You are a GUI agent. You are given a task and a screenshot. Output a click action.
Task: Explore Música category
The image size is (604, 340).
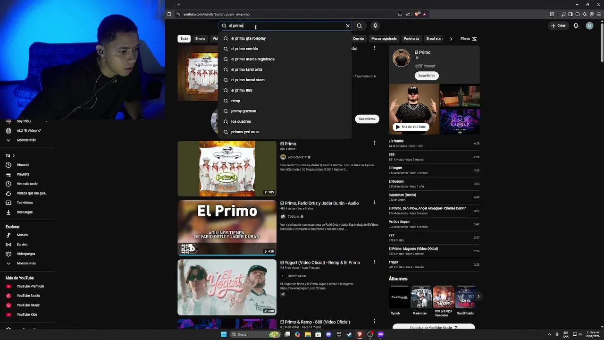[22, 235]
